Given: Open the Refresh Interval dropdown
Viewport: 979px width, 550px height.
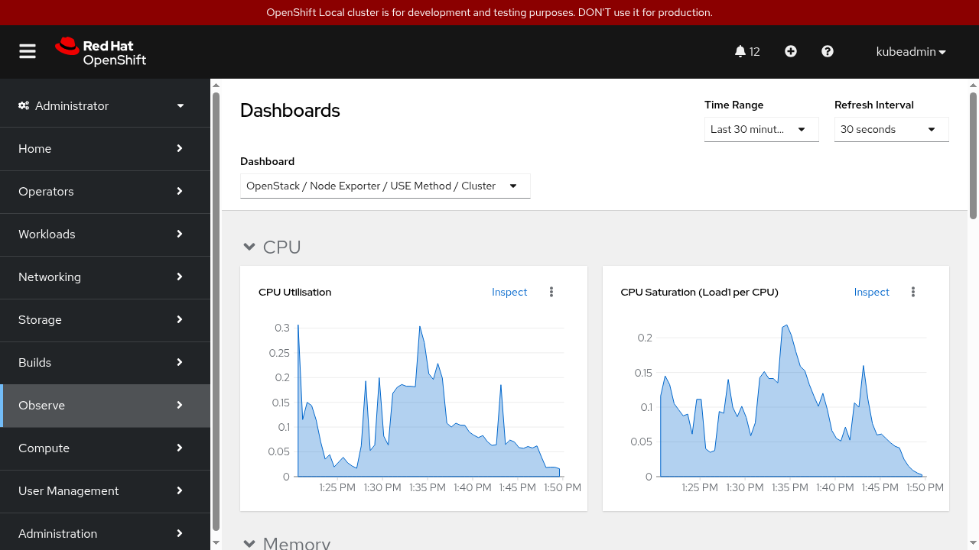Looking at the screenshot, I should [x=891, y=129].
